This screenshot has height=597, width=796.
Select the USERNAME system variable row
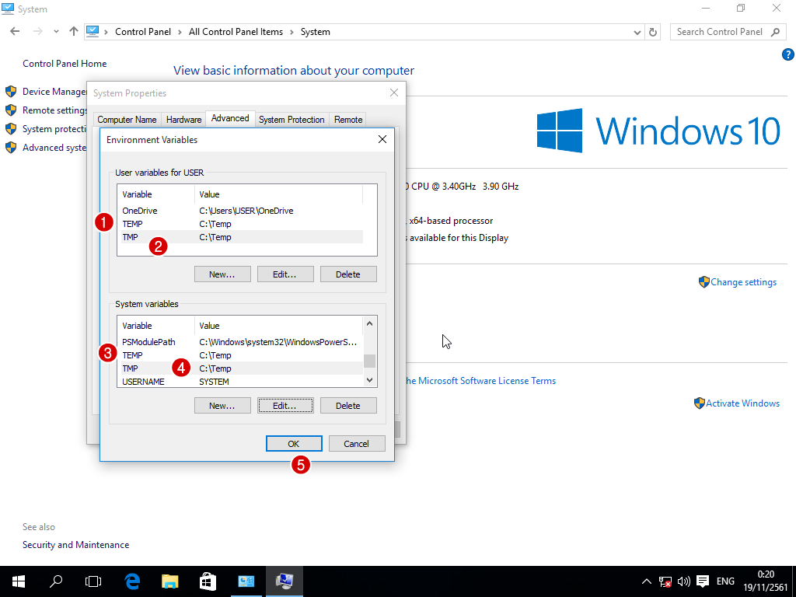pos(243,382)
